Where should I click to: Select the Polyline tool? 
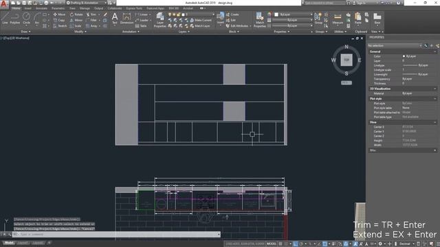pyautogui.click(x=15, y=19)
